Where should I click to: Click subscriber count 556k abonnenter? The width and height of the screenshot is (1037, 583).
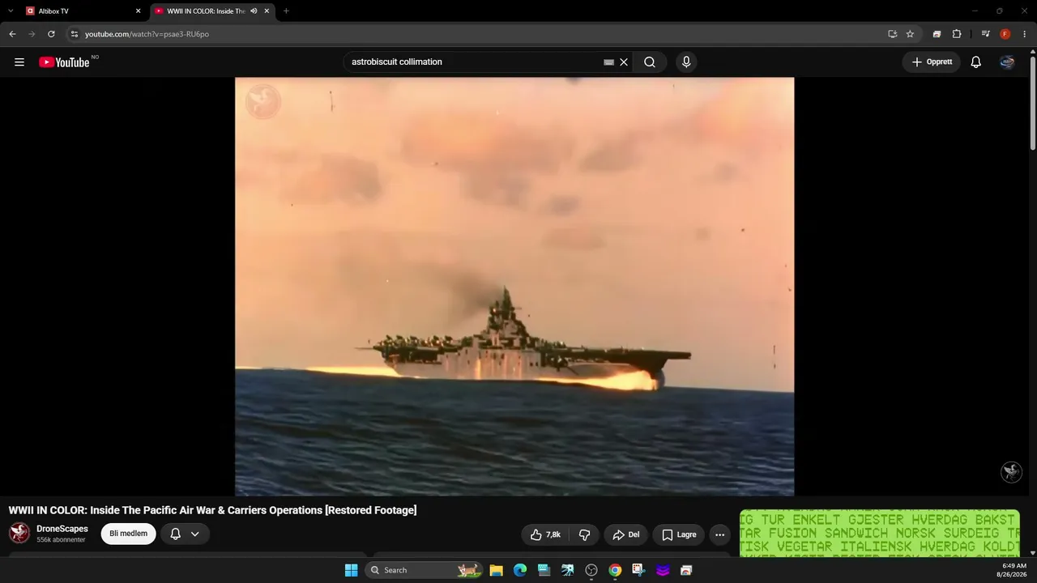pos(61,540)
